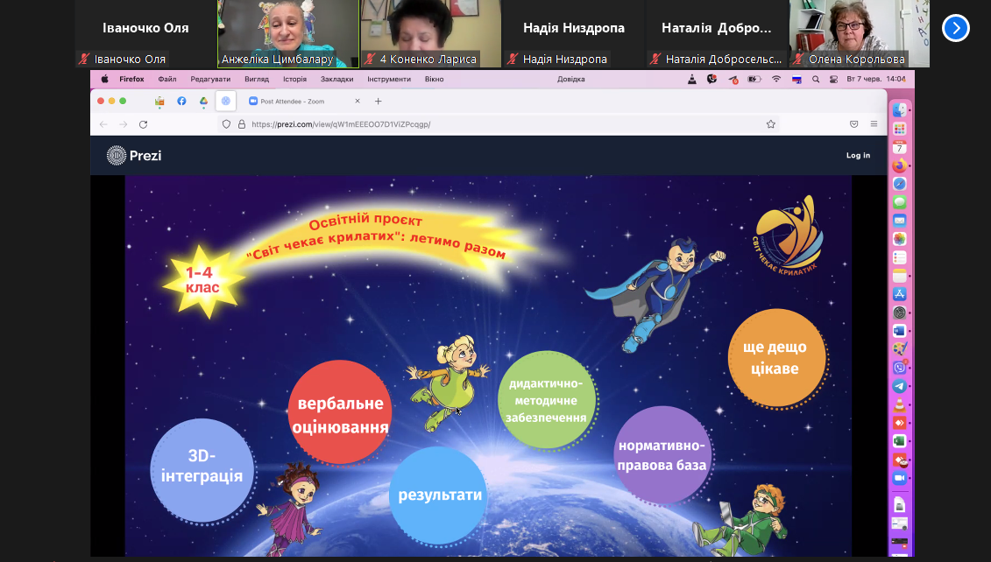
Task: Open Launchpad from the dock
Action: pyautogui.click(x=899, y=128)
